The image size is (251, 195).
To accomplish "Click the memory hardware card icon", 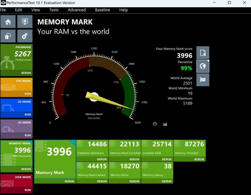I will (x=203, y=80).
